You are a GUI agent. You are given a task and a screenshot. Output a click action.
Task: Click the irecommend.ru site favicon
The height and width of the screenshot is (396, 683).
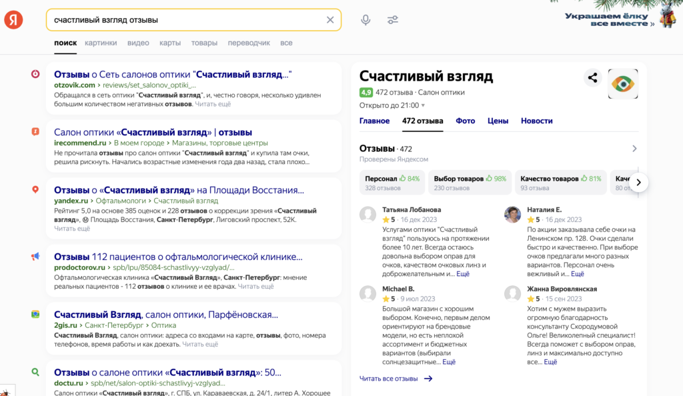(35, 131)
